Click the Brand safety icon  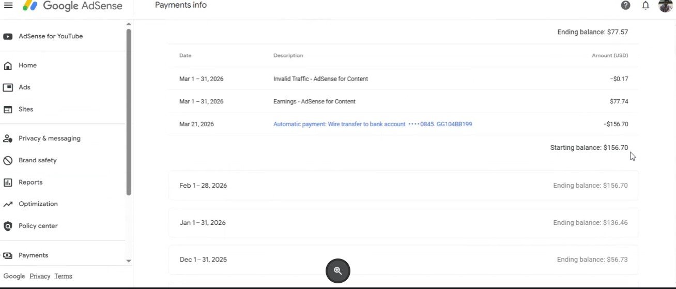point(8,161)
